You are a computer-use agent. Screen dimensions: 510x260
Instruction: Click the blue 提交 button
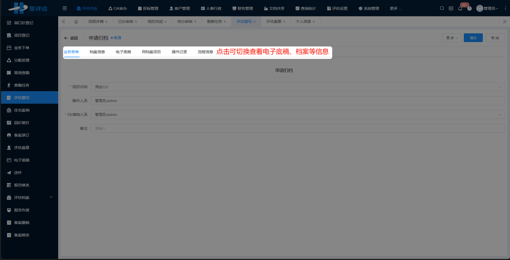(473, 38)
